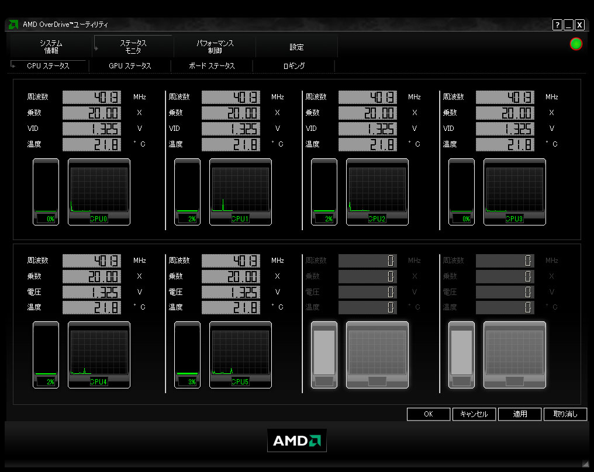Image resolution: width=594 pixels, height=472 pixels.
Task: Click the CPU1 load bar gauge
Action: 187,192
